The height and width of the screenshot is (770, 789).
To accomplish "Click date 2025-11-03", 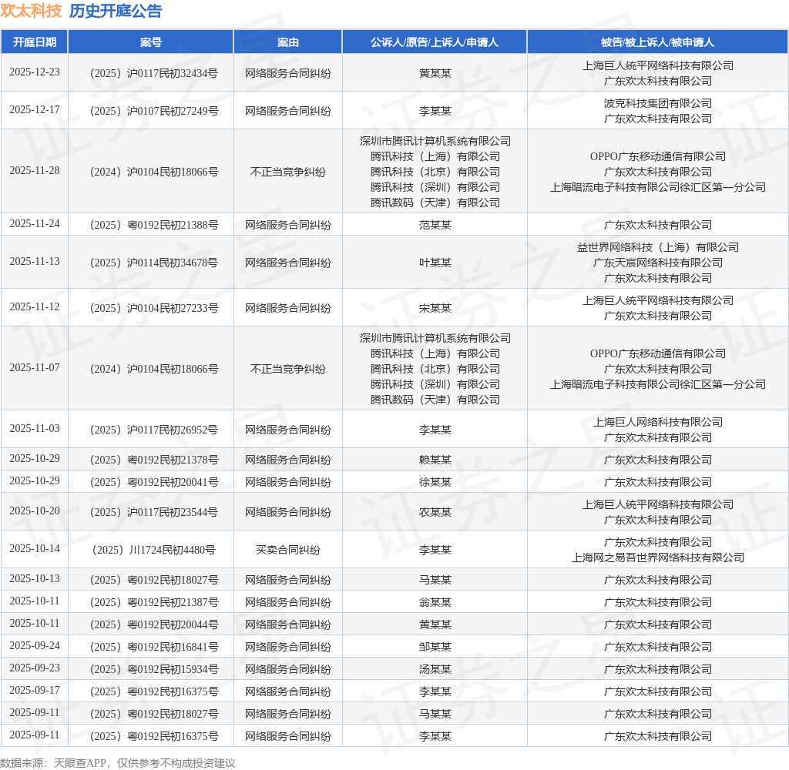I will pyautogui.click(x=35, y=428).
